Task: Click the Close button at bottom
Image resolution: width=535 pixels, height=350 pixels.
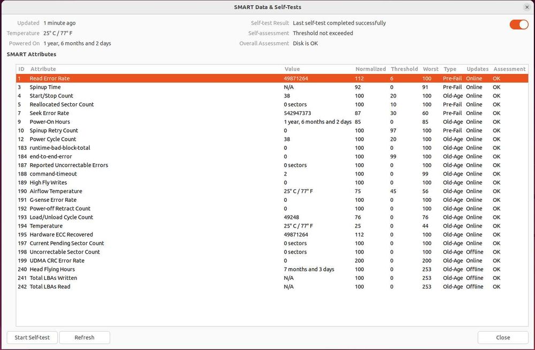Action: pos(503,337)
